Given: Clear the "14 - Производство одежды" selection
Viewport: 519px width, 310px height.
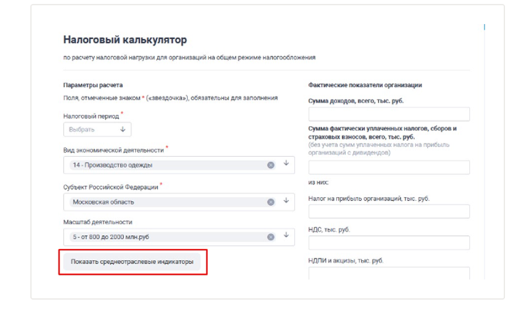Looking at the screenshot, I should coord(271,165).
